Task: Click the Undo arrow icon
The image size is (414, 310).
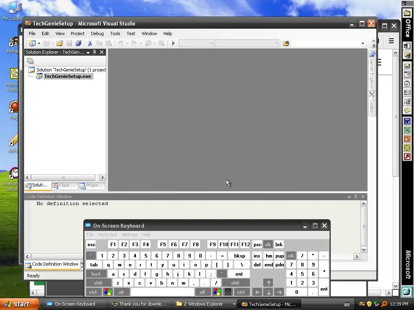Action: (120, 43)
